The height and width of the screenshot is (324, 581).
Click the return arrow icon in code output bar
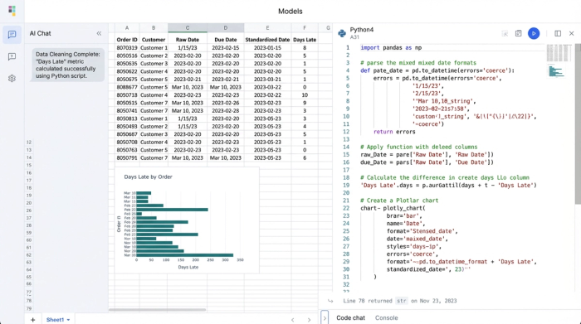tap(330, 301)
